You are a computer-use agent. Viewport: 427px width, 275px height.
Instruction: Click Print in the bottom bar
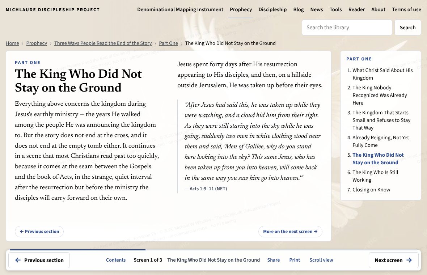(x=295, y=260)
